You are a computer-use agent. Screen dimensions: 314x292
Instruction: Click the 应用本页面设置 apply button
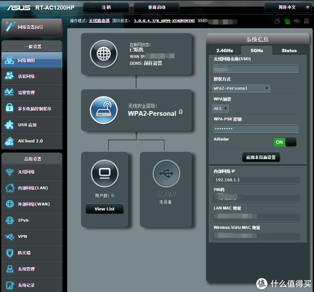point(261,157)
